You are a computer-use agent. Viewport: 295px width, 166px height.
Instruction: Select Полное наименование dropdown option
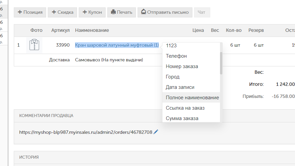click(x=192, y=98)
